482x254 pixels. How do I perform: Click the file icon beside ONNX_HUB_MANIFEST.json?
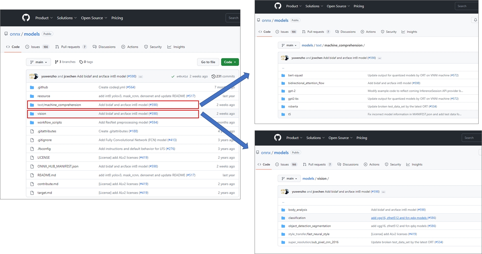click(x=32, y=166)
